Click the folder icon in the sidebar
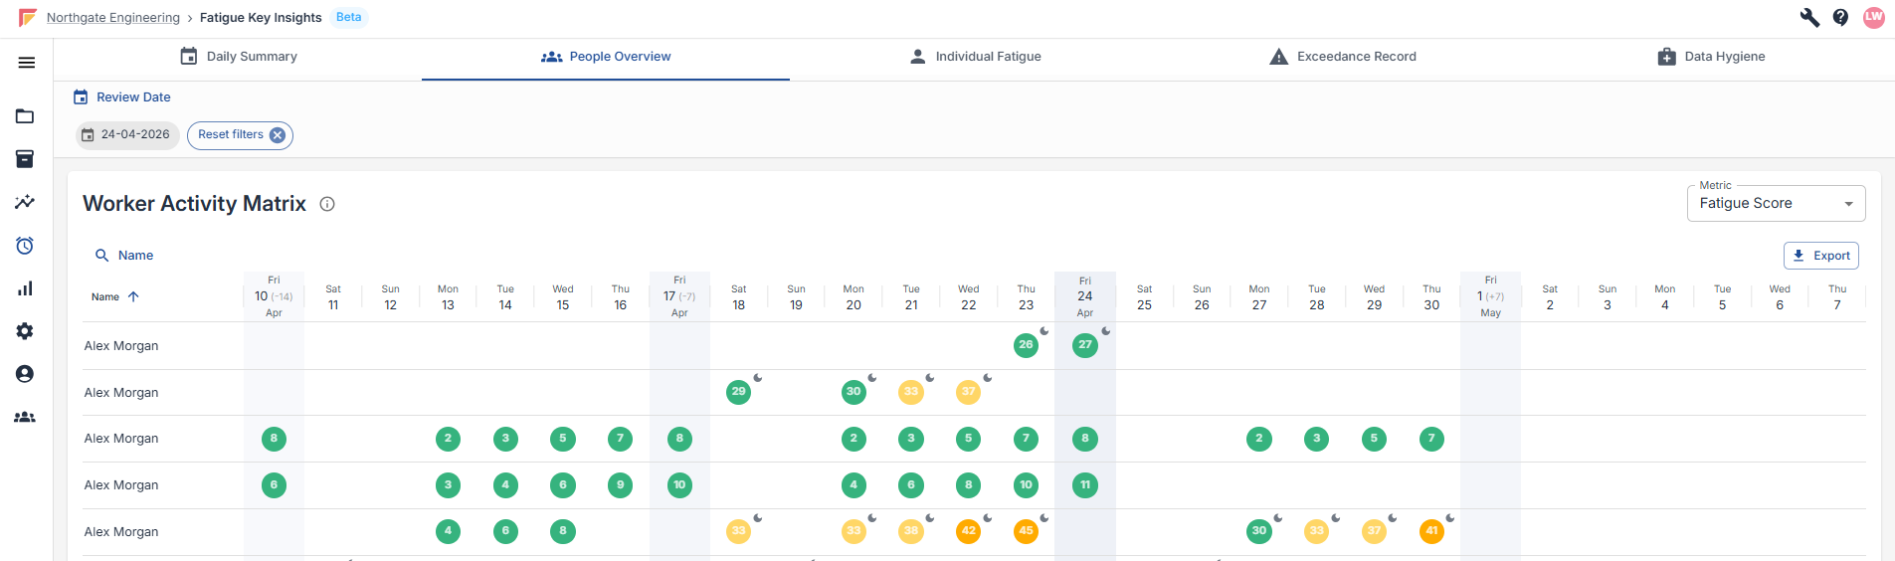Viewport: 1895px width, 561px height. 25,116
